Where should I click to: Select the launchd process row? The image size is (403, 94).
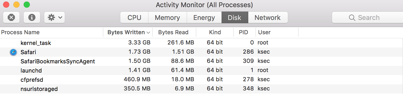pos(201,70)
